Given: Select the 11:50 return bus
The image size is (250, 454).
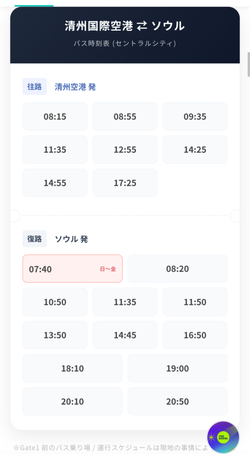Looking at the screenshot, I should (x=195, y=302).
